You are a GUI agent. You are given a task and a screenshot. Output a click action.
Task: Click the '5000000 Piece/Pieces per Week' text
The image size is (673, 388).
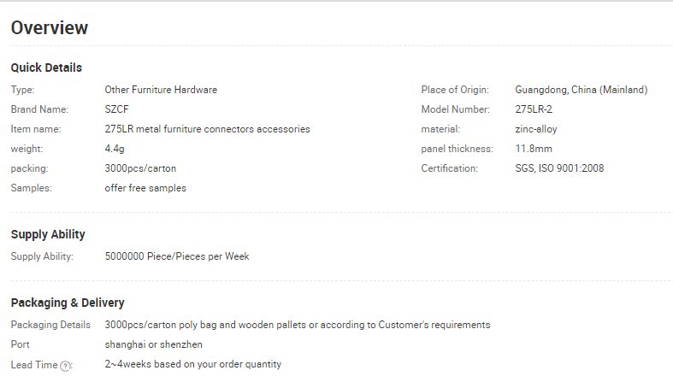[177, 256]
